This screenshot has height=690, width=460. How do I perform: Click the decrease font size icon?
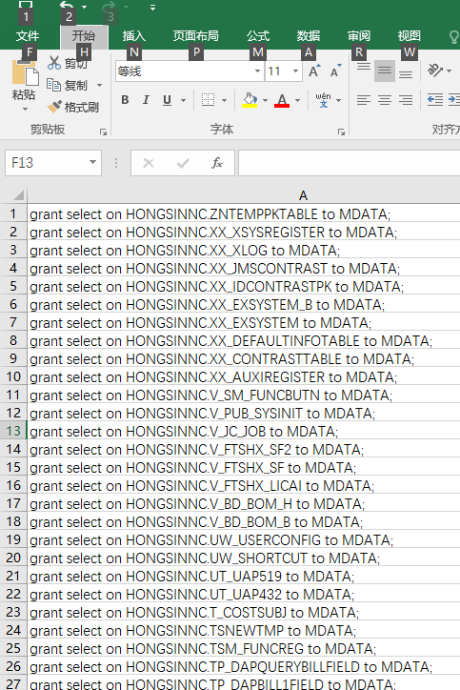pos(335,71)
